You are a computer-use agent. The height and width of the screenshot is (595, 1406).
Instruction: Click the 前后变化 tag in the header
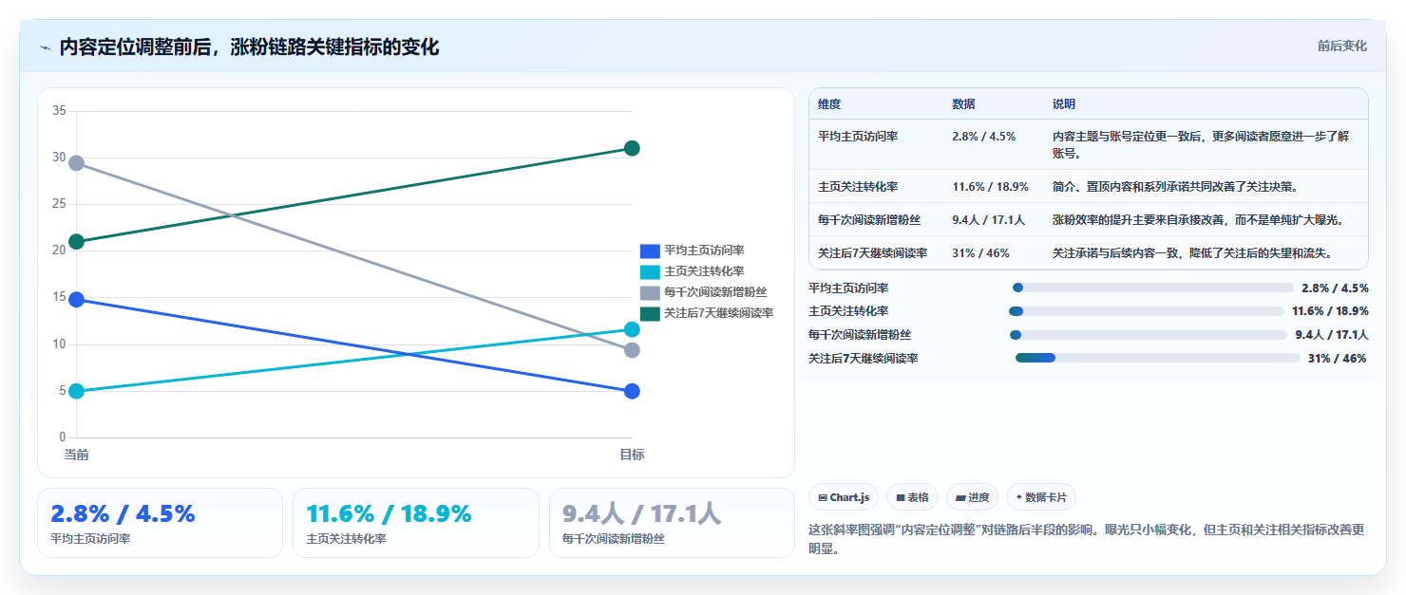1341,46
